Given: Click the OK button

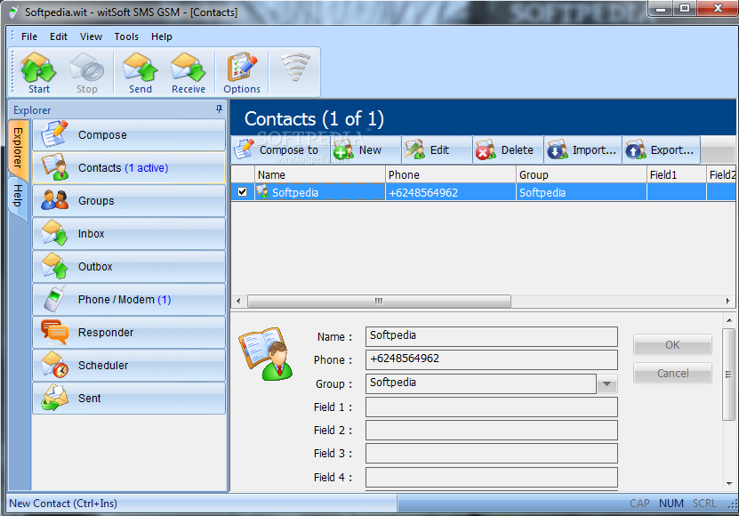Looking at the screenshot, I should click(672, 345).
